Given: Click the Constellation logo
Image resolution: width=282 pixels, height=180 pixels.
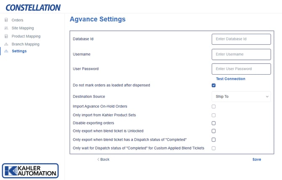Looking at the screenshot, I should click(x=33, y=8).
